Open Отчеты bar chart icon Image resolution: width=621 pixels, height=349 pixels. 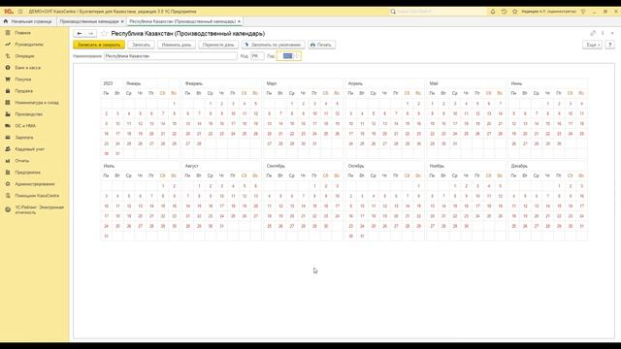pyautogui.click(x=8, y=161)
